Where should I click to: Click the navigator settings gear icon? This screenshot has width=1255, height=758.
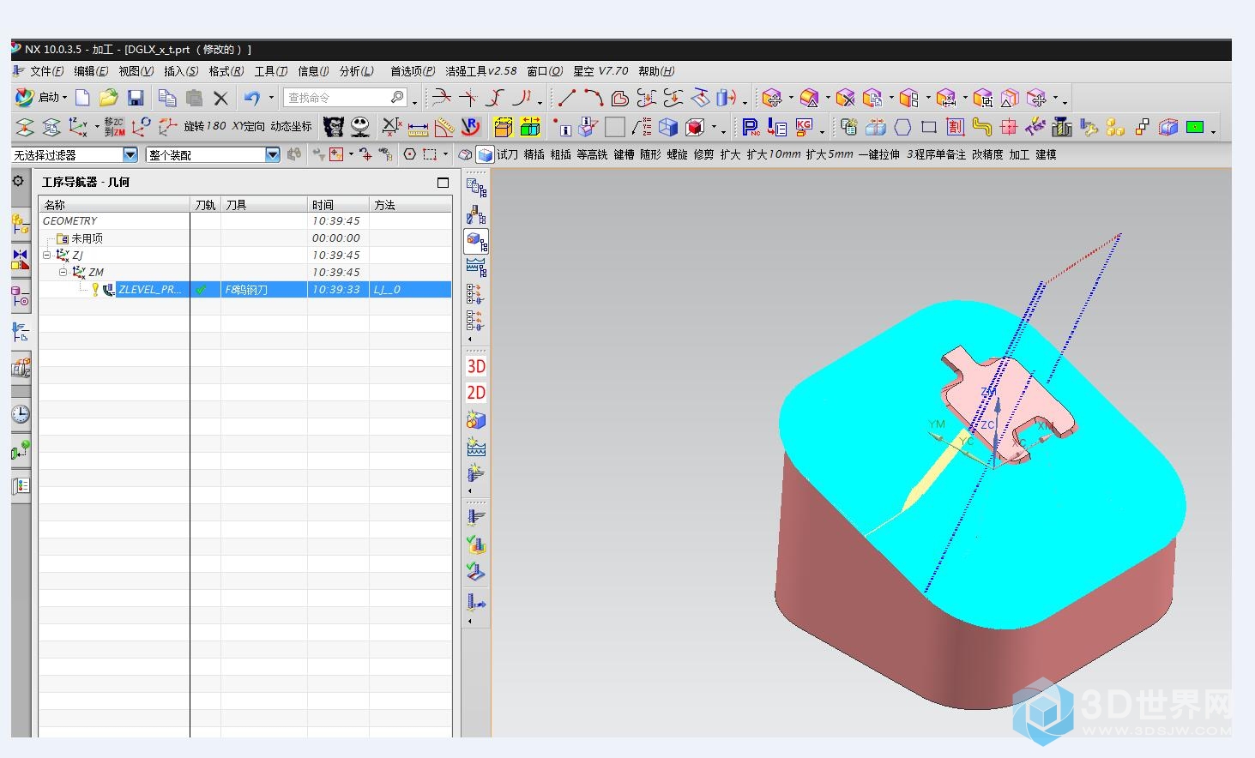coord(18,182)
